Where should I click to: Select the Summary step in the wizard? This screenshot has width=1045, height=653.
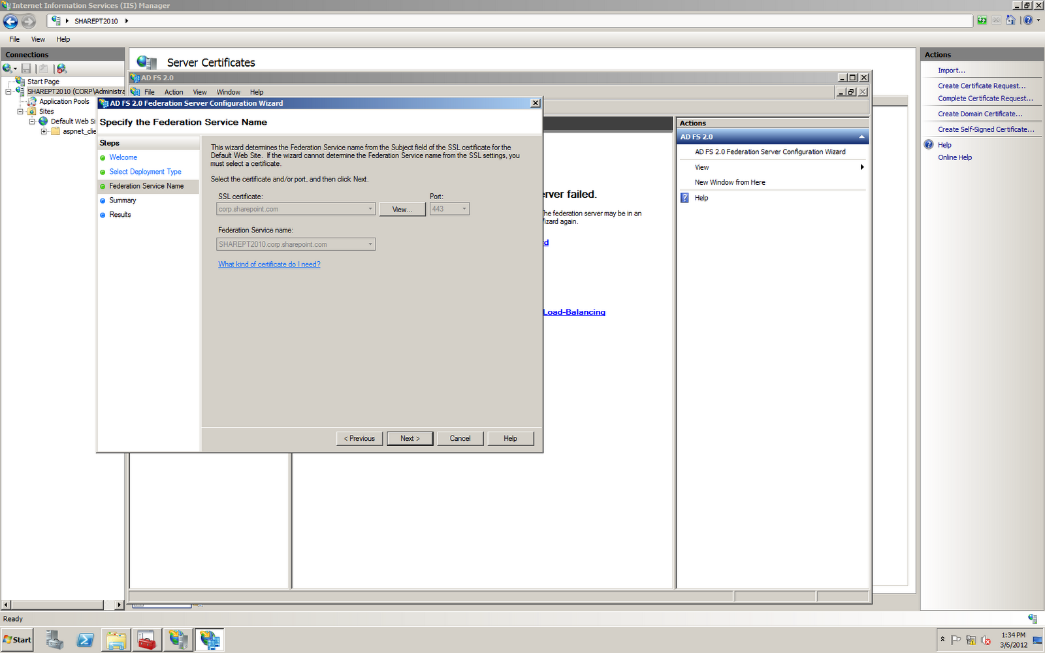[122, 200]
